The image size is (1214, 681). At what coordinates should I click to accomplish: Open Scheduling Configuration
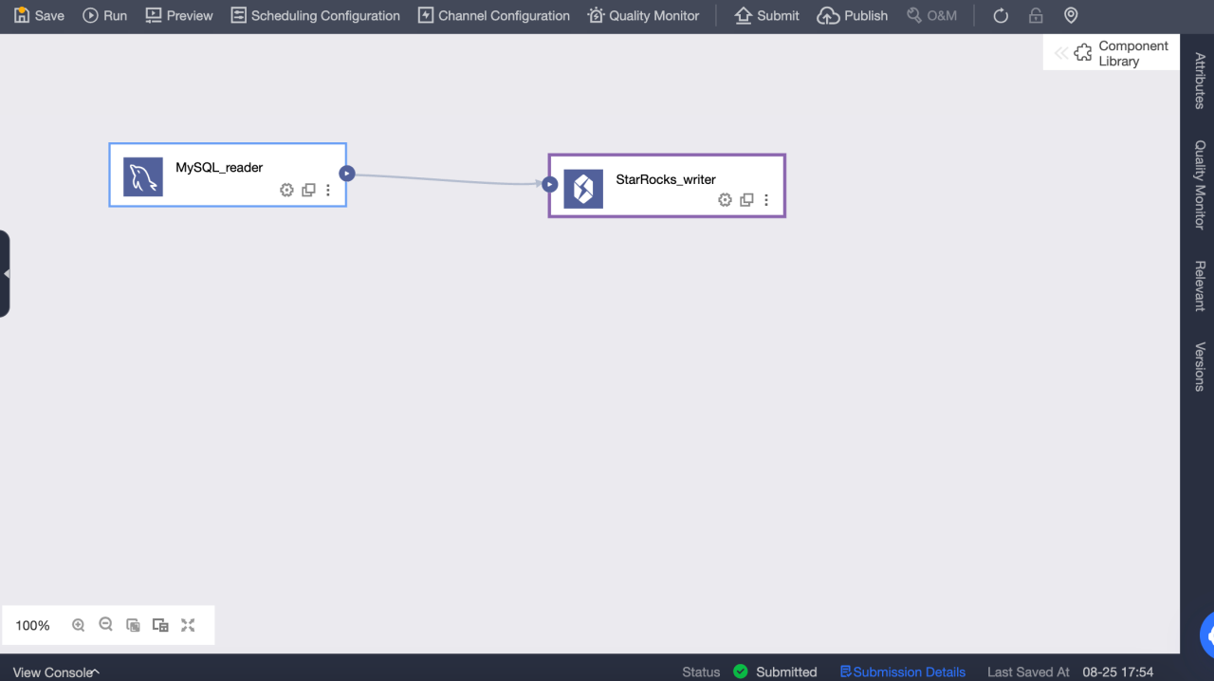point(316,16)
